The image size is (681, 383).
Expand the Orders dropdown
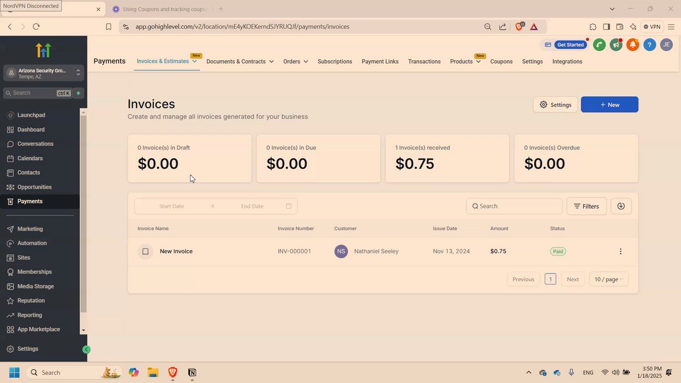point(305,62)
